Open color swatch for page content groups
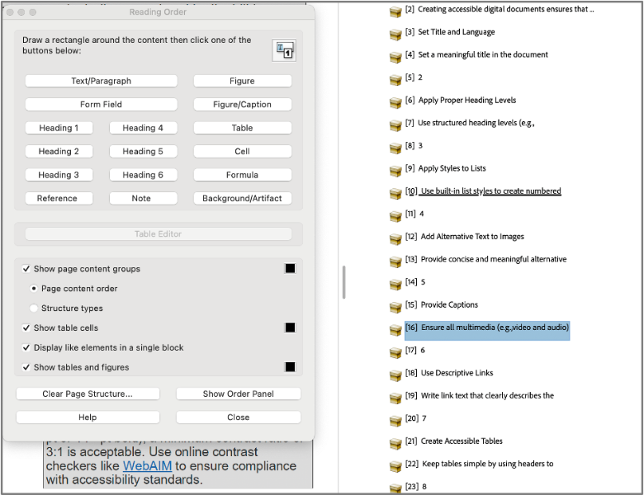This screenshot has width=644, height=495. (x=290, y=268)
